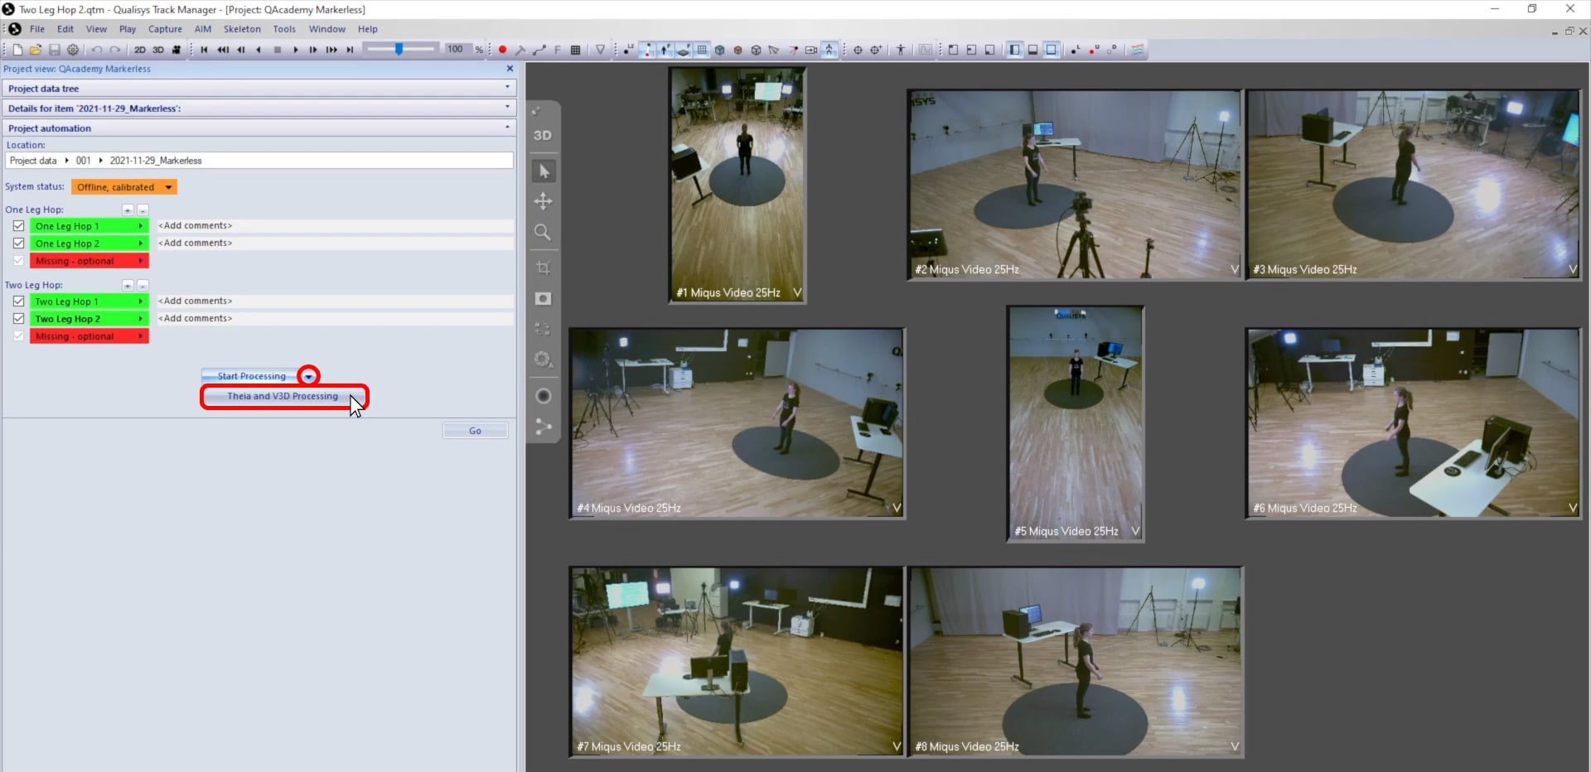This screenshot has height=772, width=1591.
Task: Select the arrow pointer tool in viewer sidebar
Action: coord(543,171)
